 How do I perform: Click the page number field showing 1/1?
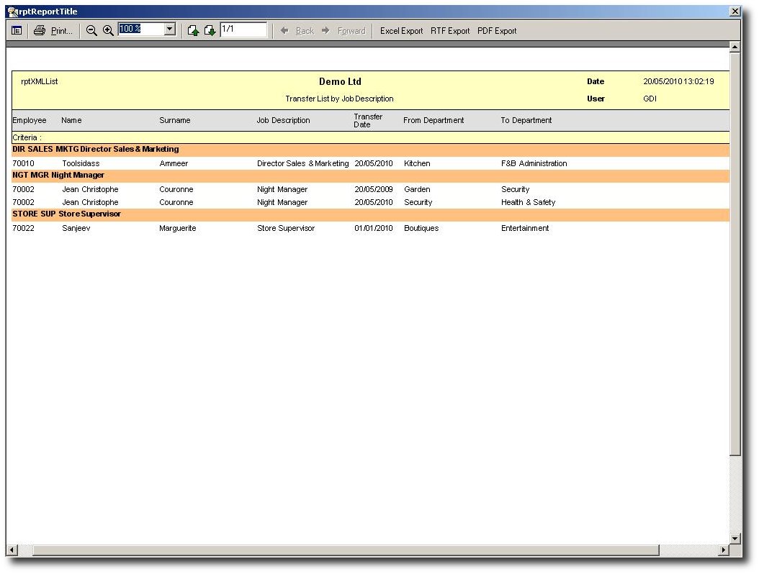tap(243, 29)
